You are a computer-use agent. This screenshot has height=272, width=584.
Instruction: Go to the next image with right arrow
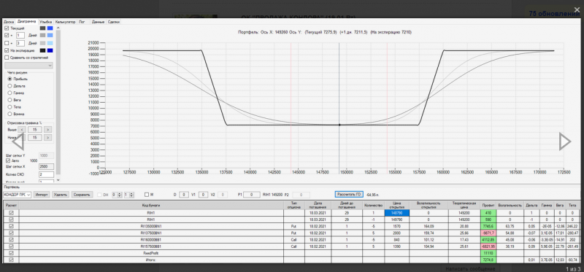click(x=564, y=141)
